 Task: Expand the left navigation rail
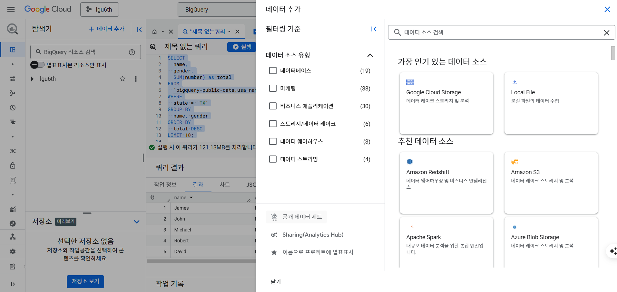[13, 284]
